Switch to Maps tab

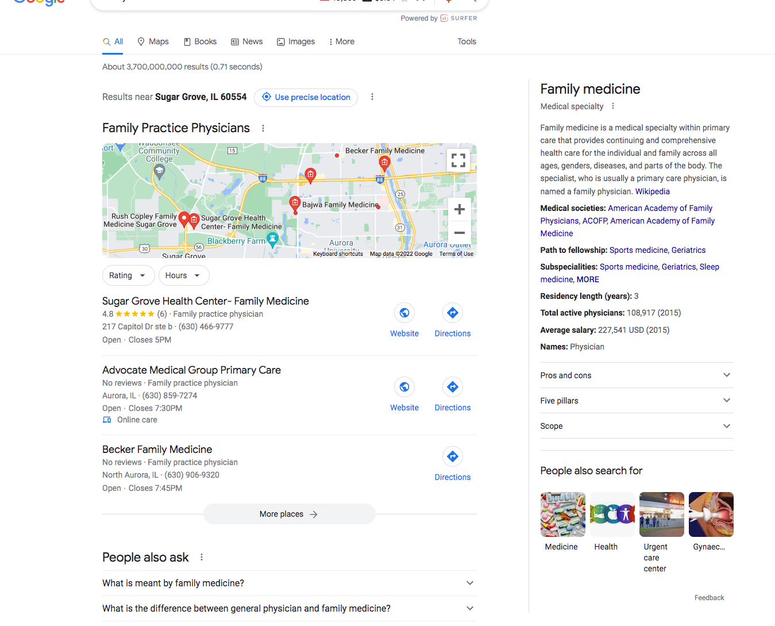click(153, 41)
